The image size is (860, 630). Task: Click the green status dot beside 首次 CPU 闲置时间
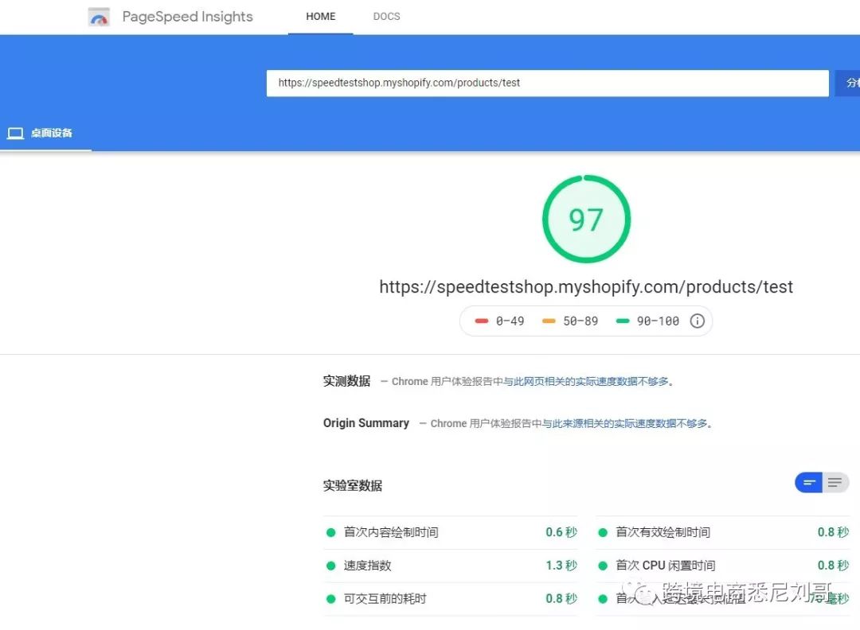coord(603,566)
